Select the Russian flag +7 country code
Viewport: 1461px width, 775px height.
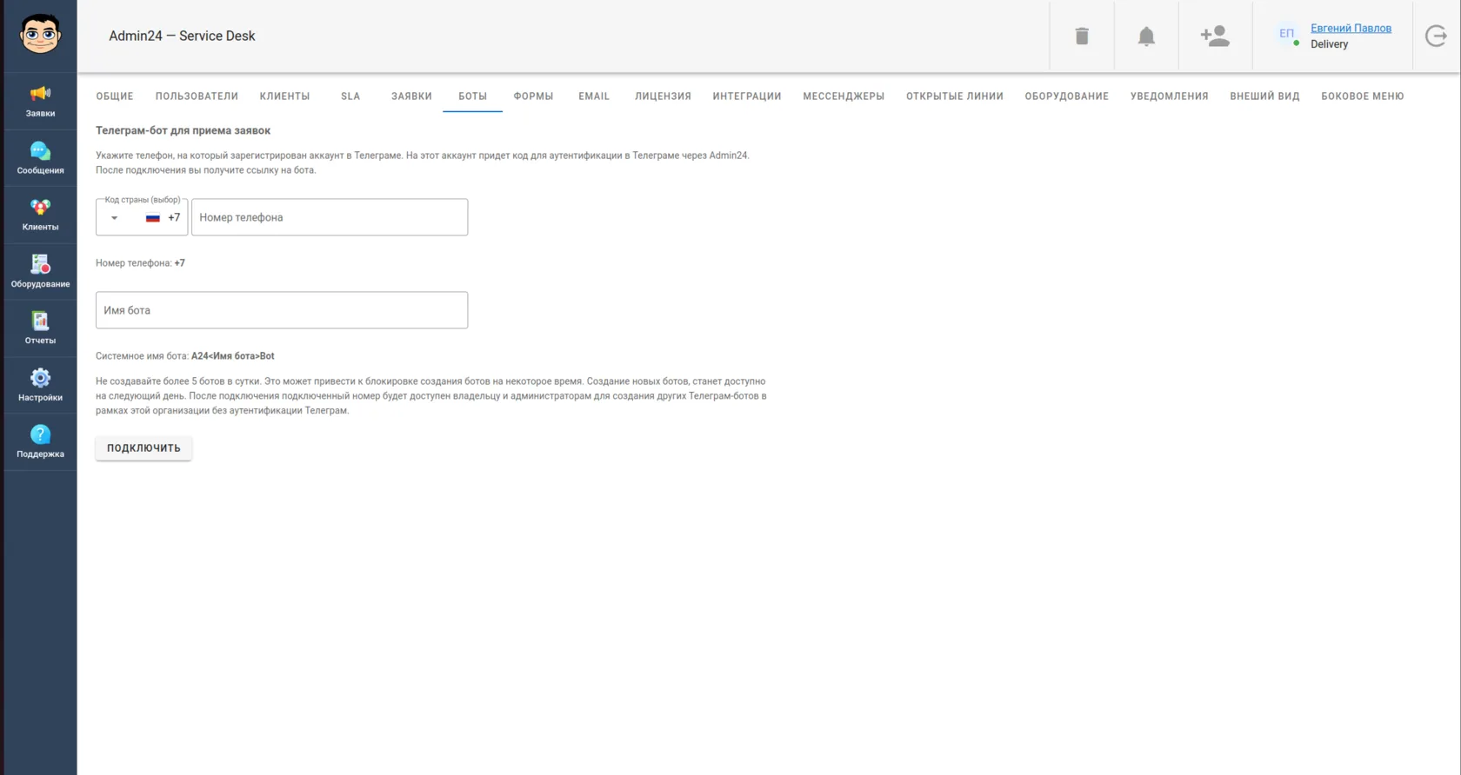(x=163, y=217)
